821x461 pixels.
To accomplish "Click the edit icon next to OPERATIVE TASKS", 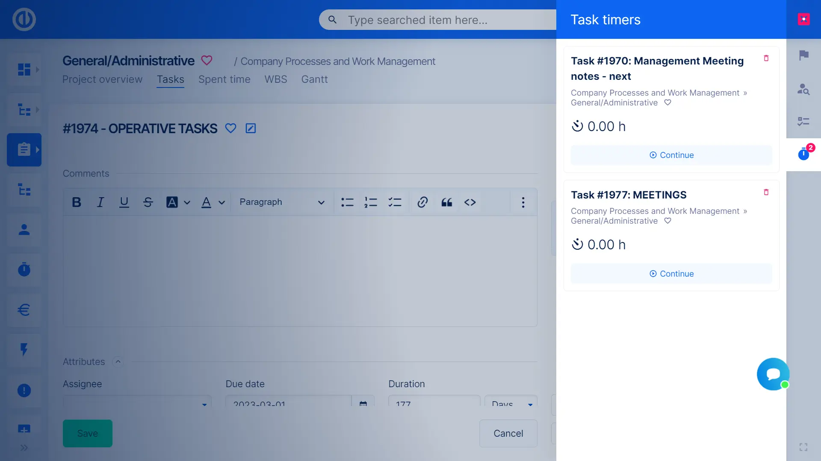I will (x=251, y=128).
